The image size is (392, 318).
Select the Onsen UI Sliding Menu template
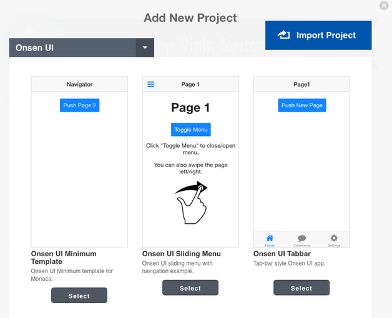190,287
